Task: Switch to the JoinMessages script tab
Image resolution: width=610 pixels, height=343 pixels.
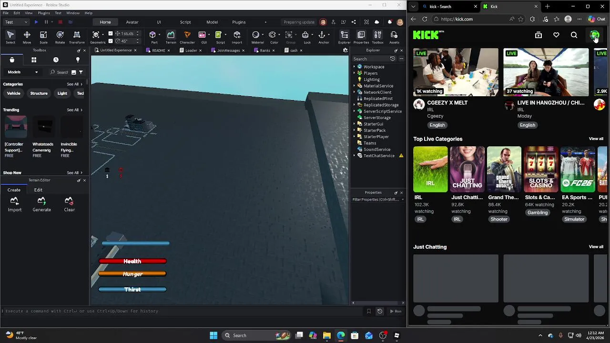Action: click(x=228, y=50)
